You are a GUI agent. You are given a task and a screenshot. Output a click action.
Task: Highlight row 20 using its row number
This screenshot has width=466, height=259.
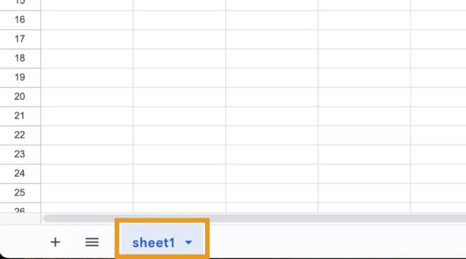[20, 96]
